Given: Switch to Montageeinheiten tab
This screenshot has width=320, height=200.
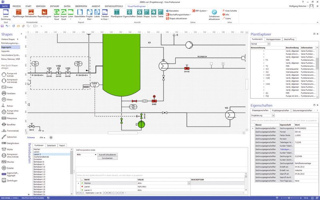Looking at the screenshot, I should [x=274, y=39].
